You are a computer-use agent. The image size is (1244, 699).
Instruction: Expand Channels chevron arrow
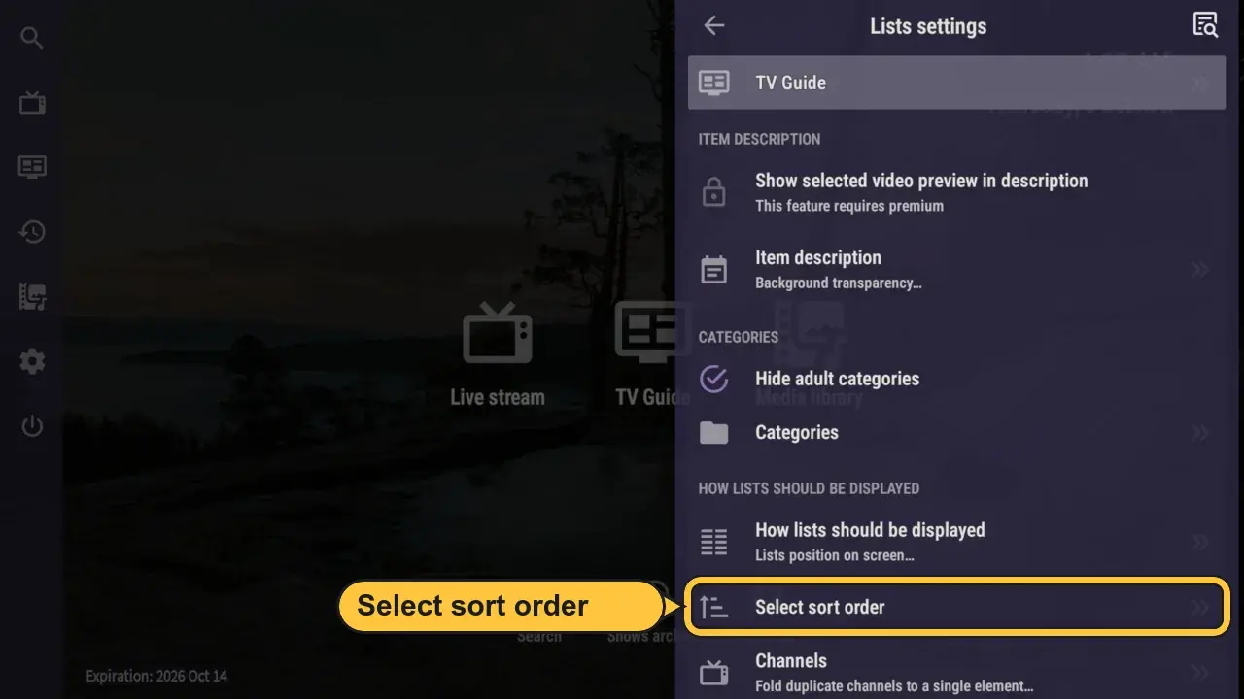click(x=1201, y=672)
